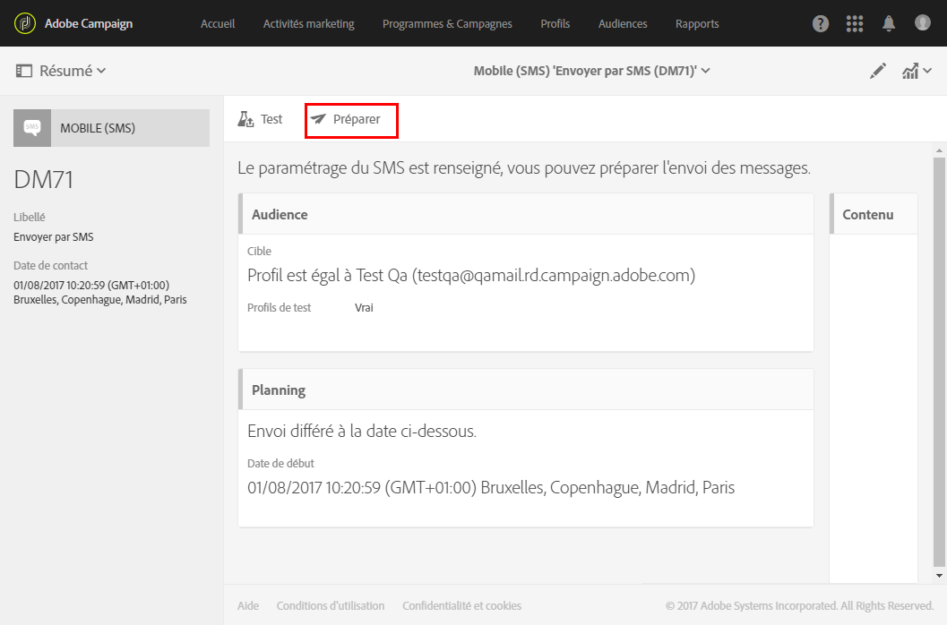Open Programmes & Campagnes menu
This screenshot has width=947, height=625.
[447, 23]
